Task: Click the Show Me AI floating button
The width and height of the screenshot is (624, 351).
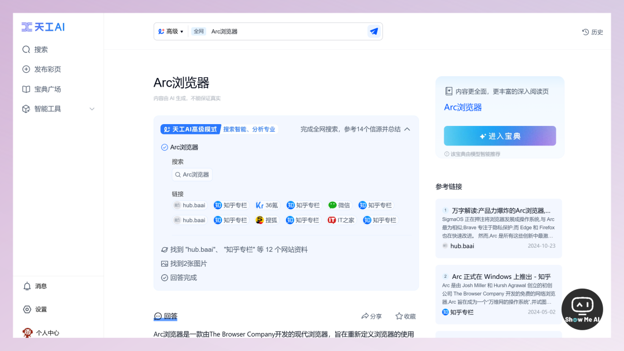Action: pyautogui.click(x=582, y=309)
